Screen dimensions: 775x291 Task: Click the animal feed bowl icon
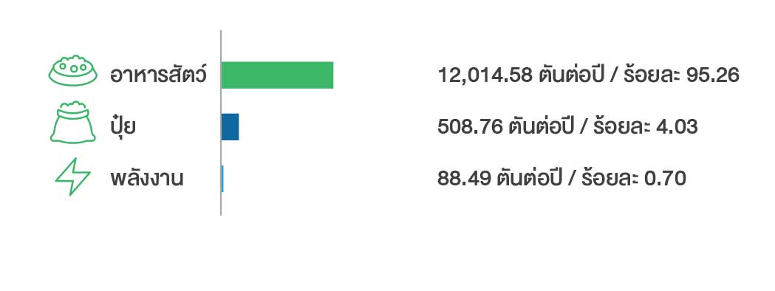click(x=72, y=71)
